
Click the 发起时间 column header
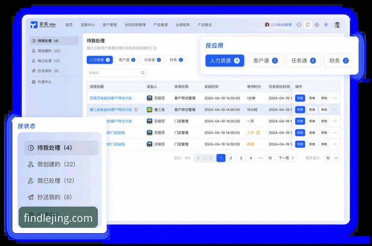pos(212,87)
